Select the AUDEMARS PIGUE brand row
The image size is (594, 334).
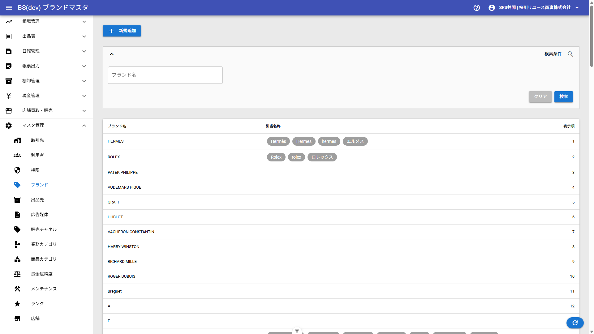341,187
